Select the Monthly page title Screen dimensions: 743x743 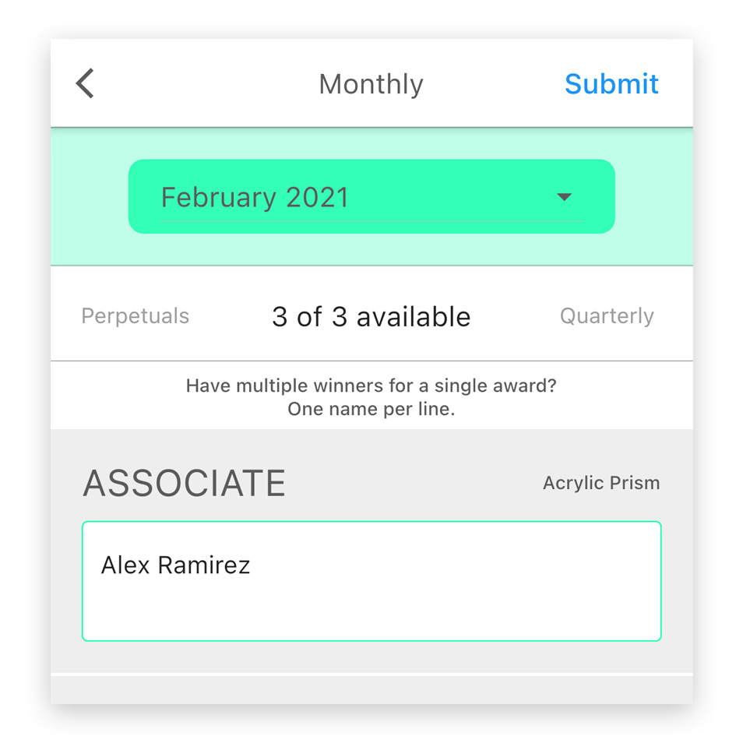point(371,84)
